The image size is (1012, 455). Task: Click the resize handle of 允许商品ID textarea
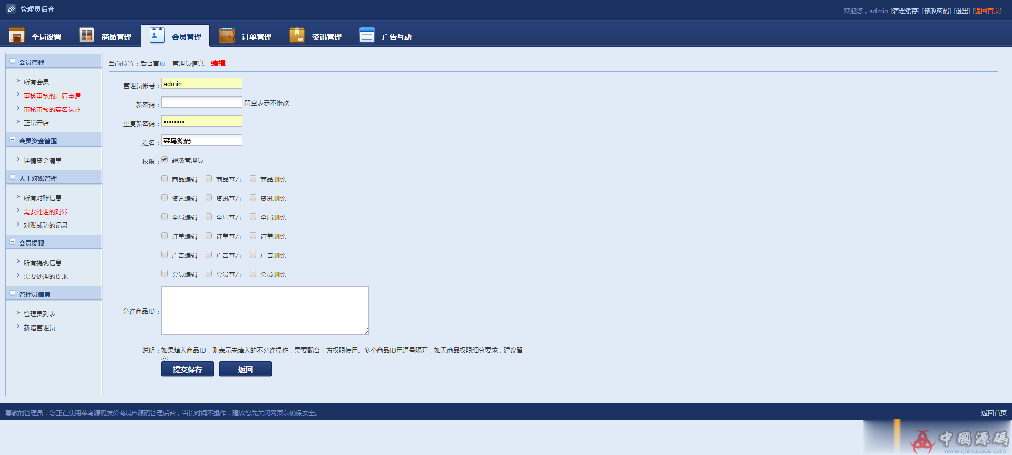(365, 331)
